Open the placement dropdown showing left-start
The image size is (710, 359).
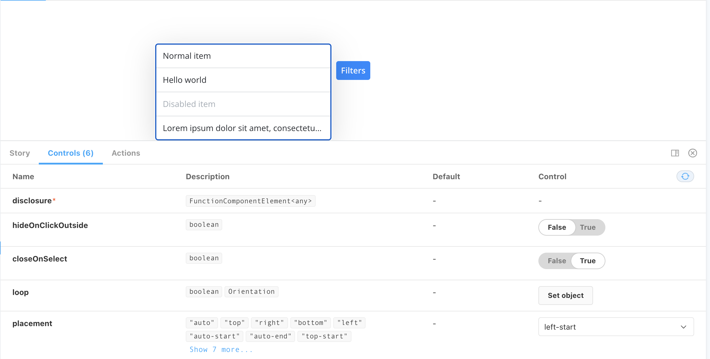point(616,327)
